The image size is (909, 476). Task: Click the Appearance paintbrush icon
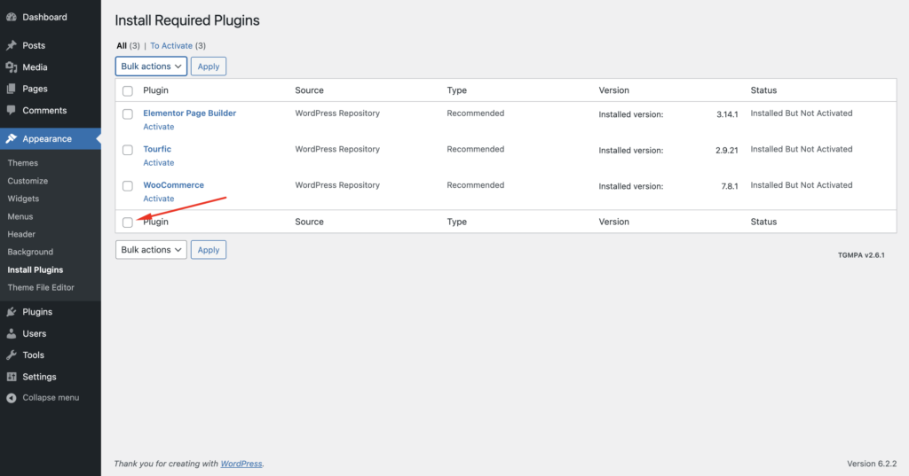[11, 138]
